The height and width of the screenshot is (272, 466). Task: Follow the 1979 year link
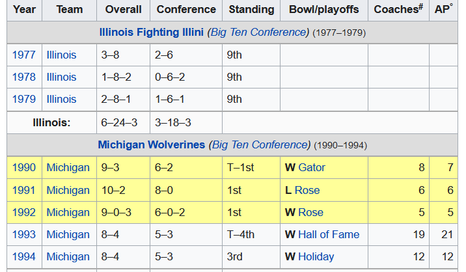point(23,99)
